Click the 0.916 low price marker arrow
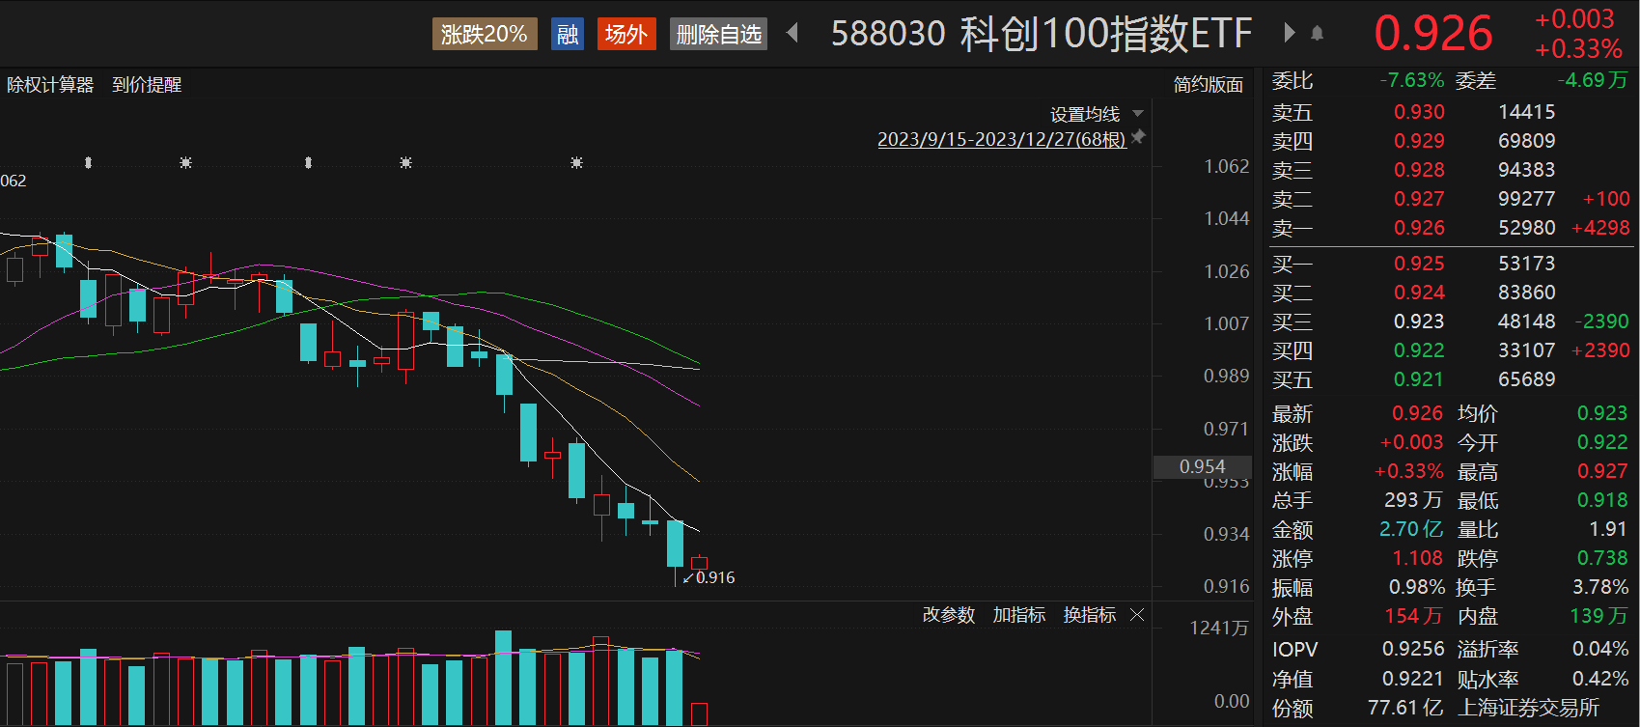 click(x=689, y=577)
